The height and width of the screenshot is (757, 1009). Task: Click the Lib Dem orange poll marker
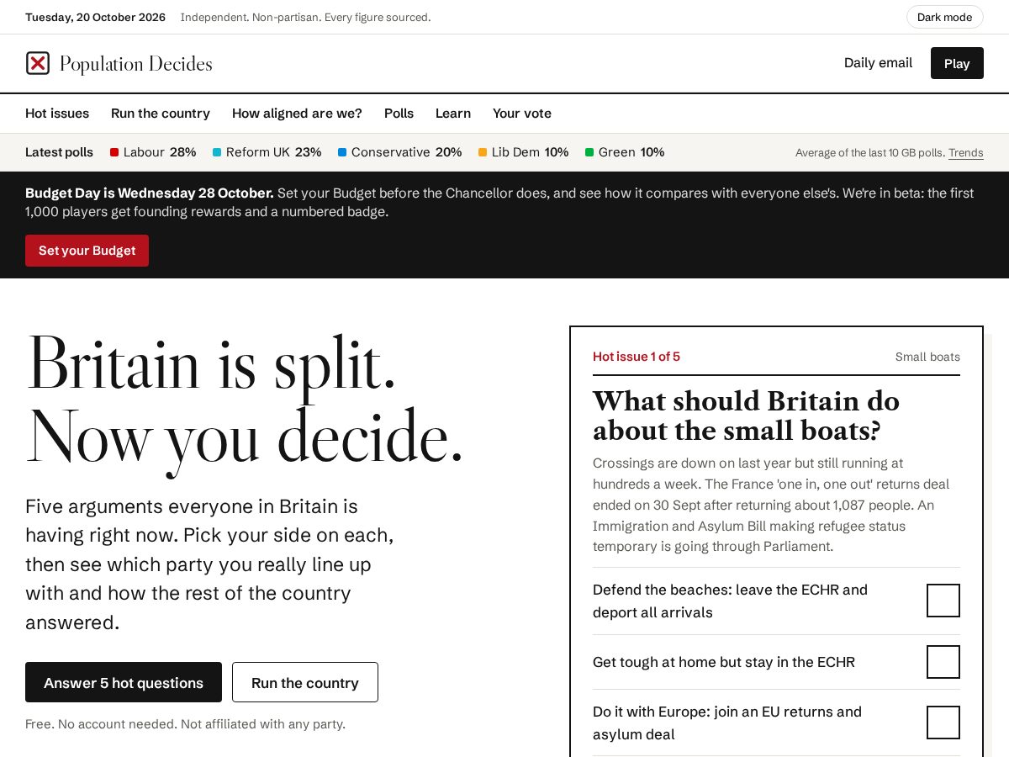483,152
